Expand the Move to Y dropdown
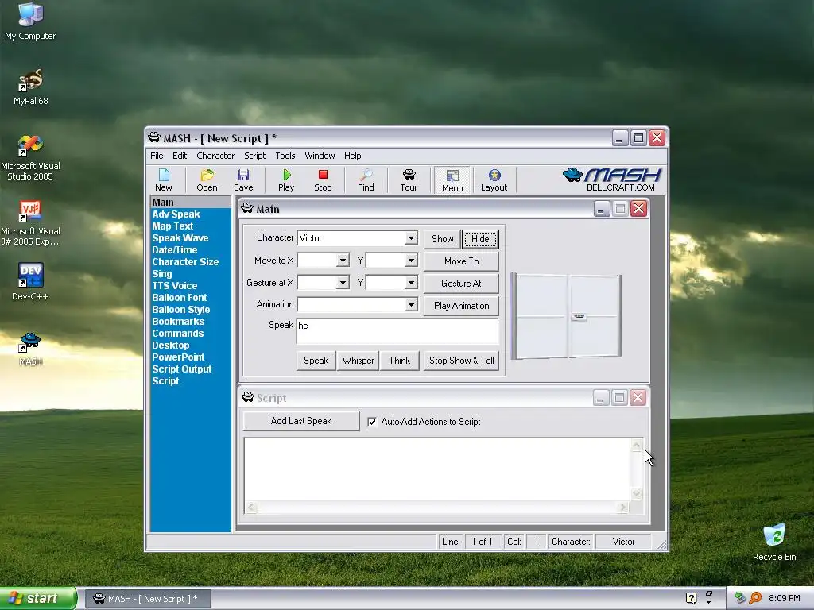 point(411,261)
